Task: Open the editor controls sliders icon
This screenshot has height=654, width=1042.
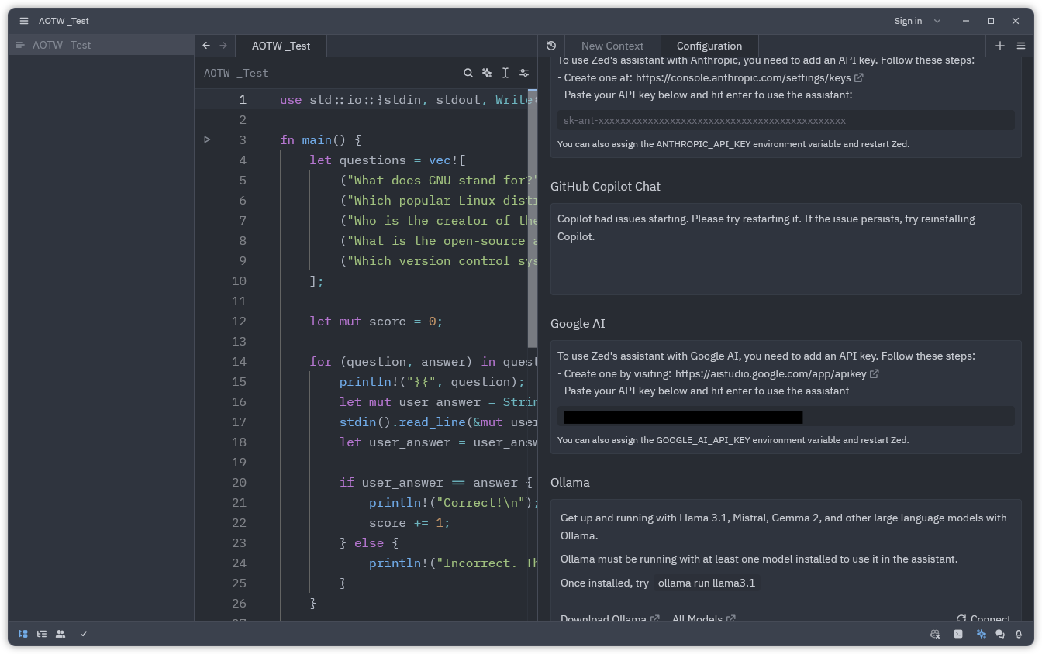Action: (524, 72)
